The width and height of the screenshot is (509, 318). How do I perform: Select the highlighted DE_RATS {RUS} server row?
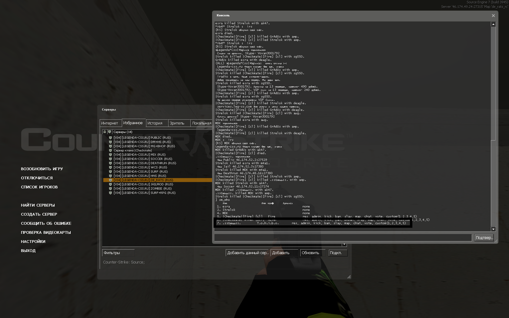[158, 180]
